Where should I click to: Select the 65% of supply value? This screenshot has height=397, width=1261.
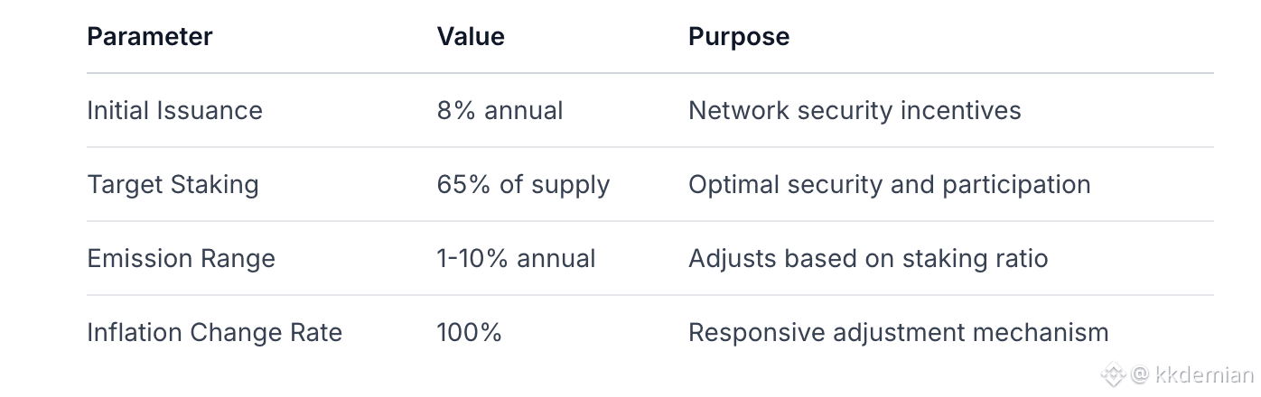523,184
